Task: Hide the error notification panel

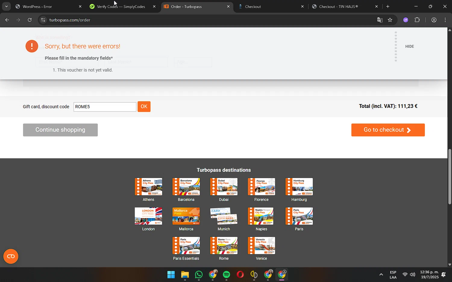Action: (x=409, y=46)
